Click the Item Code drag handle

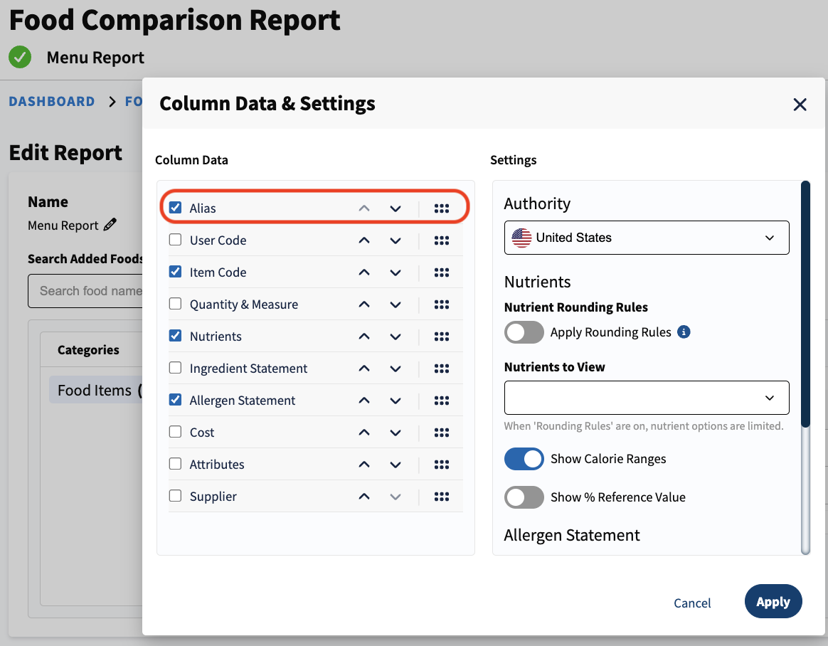point(442,272)
